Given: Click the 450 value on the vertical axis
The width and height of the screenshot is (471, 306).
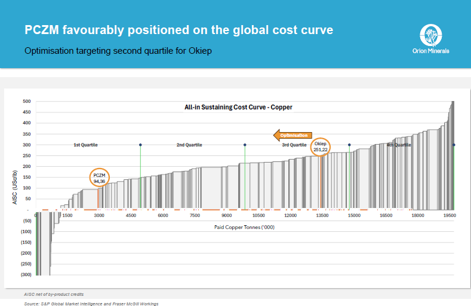Looking at the screenshot, I should coord(27,112).
